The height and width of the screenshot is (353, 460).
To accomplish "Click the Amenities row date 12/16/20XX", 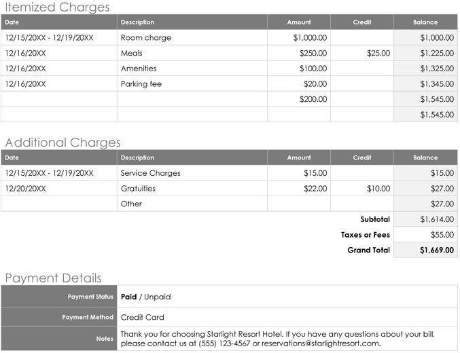I will [x=26, y=69].
